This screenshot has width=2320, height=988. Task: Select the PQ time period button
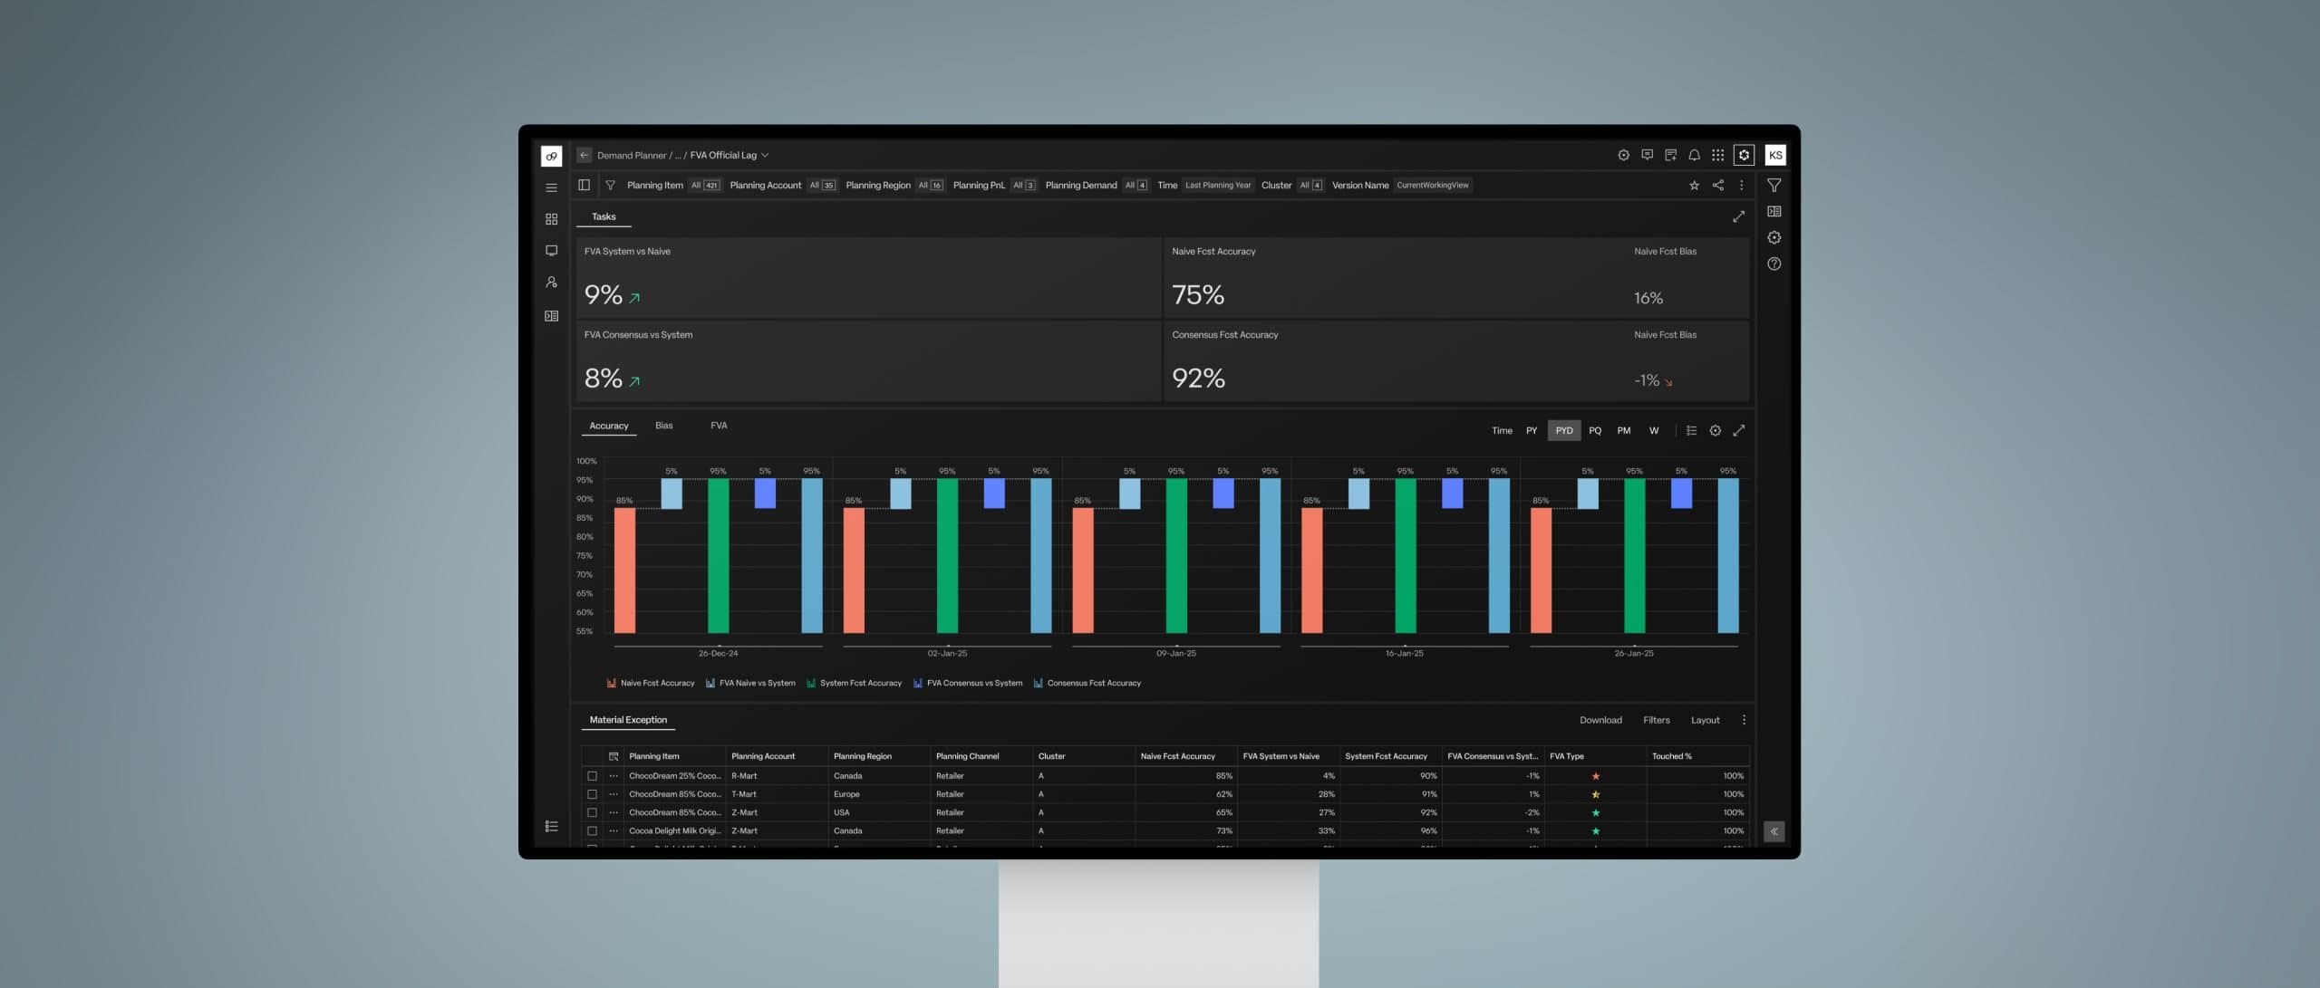pos(1594,431)
